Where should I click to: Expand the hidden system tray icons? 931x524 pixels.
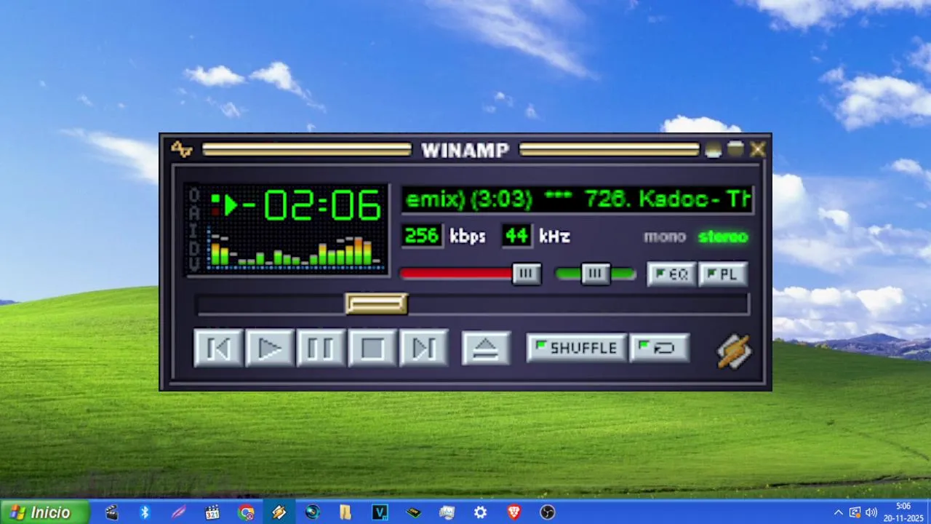click(x=838, y=512)
